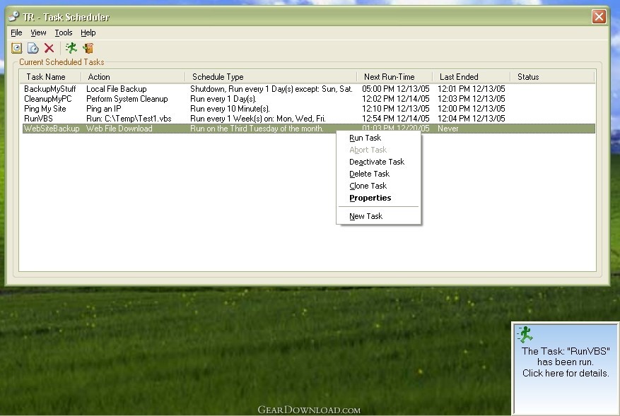Click '12:01 PM 12/13/05' last ended cell
Screen dimensions: 620x416
pyautogui.click(x=472, y=89)
